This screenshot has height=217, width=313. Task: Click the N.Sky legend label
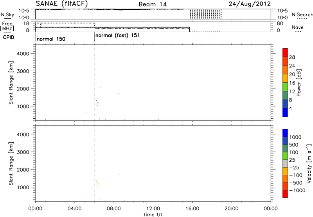click(7, 14)
